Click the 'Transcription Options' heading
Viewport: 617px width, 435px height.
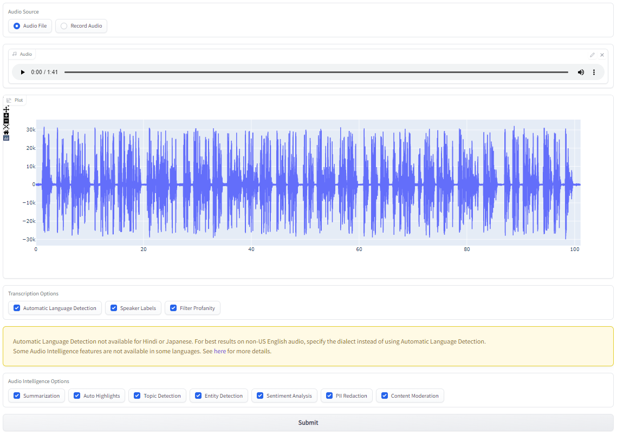pos(33,294)
